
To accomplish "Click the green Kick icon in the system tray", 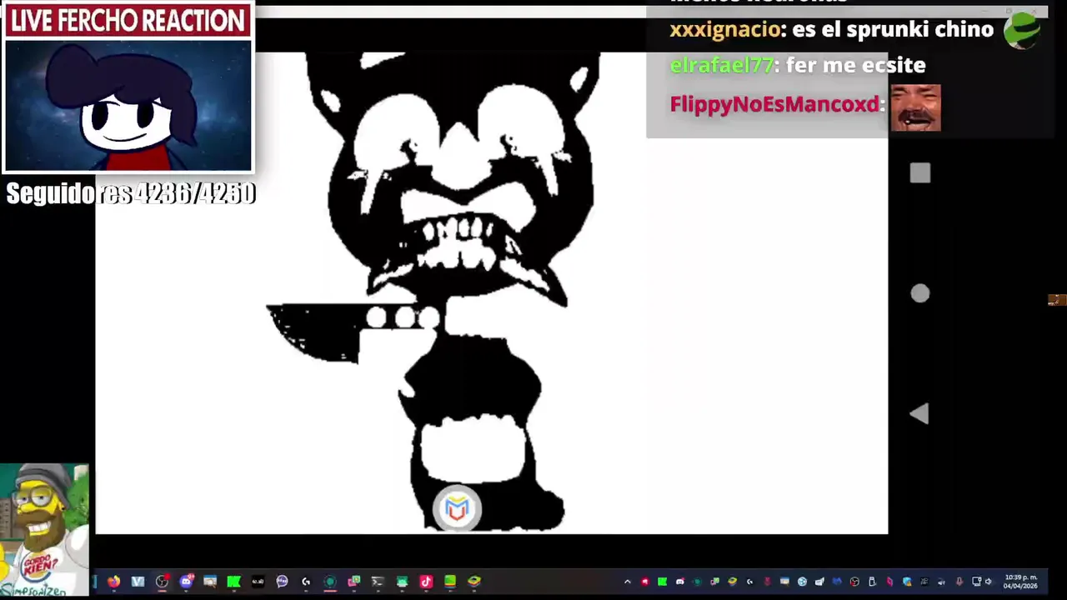I will pyautogui.click(x=662, y=582).
